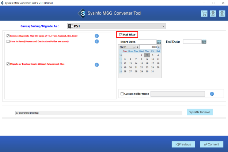Select day 31 in calendar
Viewport: 228px width, 152px height.
point(152,72)
